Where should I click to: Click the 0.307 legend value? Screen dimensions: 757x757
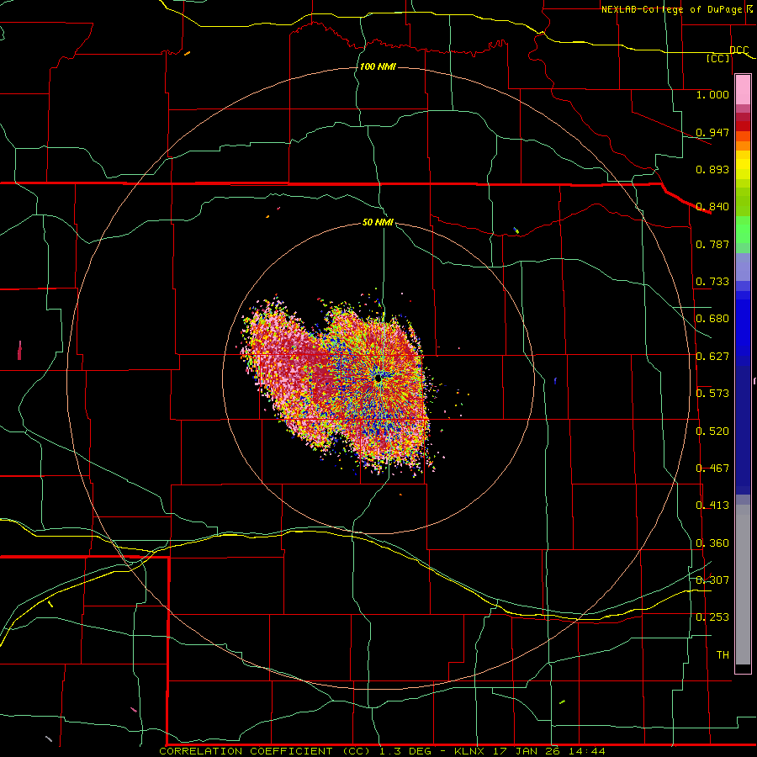point(712,580)
